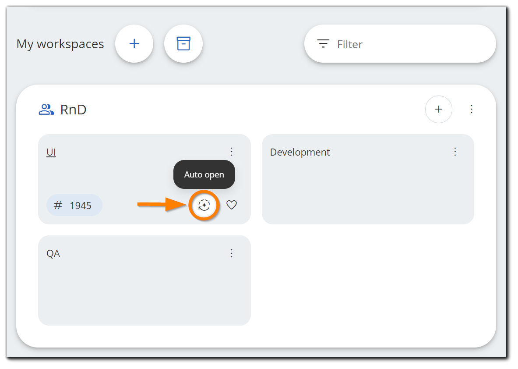Open the kebab menu on the UI board
518x369 pixels.
[232, 152]
